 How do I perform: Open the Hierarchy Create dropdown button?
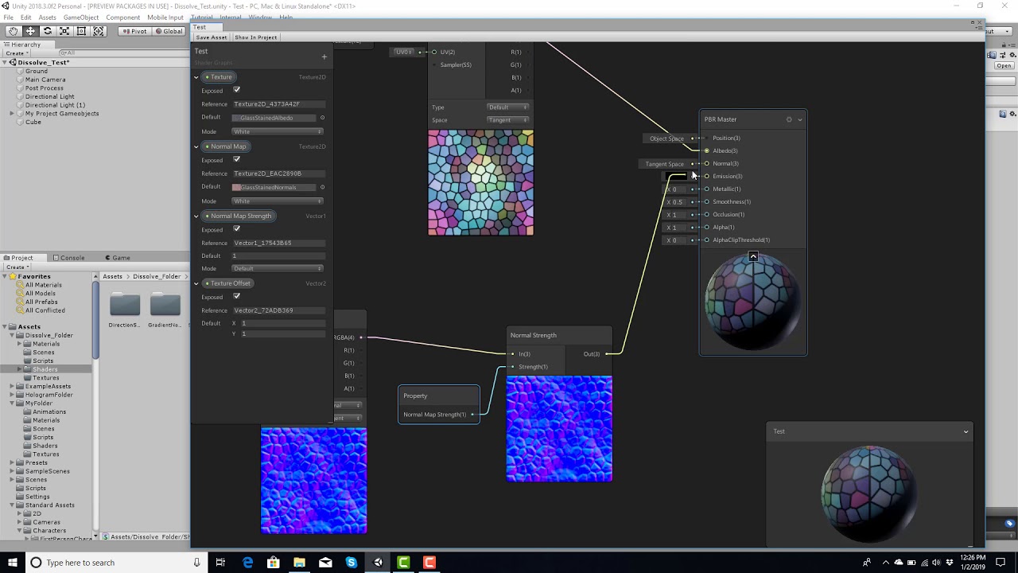point(17,53)
